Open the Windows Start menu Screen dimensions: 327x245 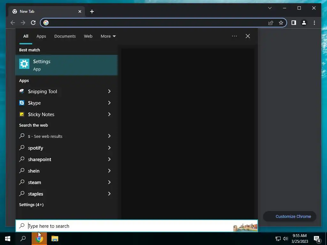tap(8, 239)
